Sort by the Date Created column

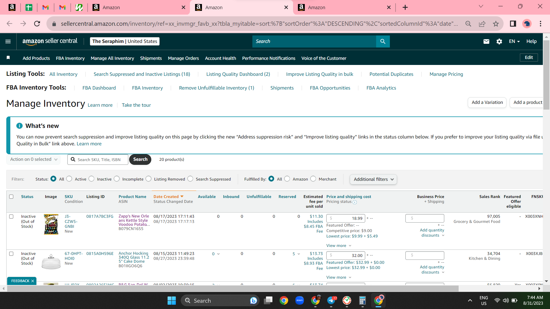[x=168, y=197]
